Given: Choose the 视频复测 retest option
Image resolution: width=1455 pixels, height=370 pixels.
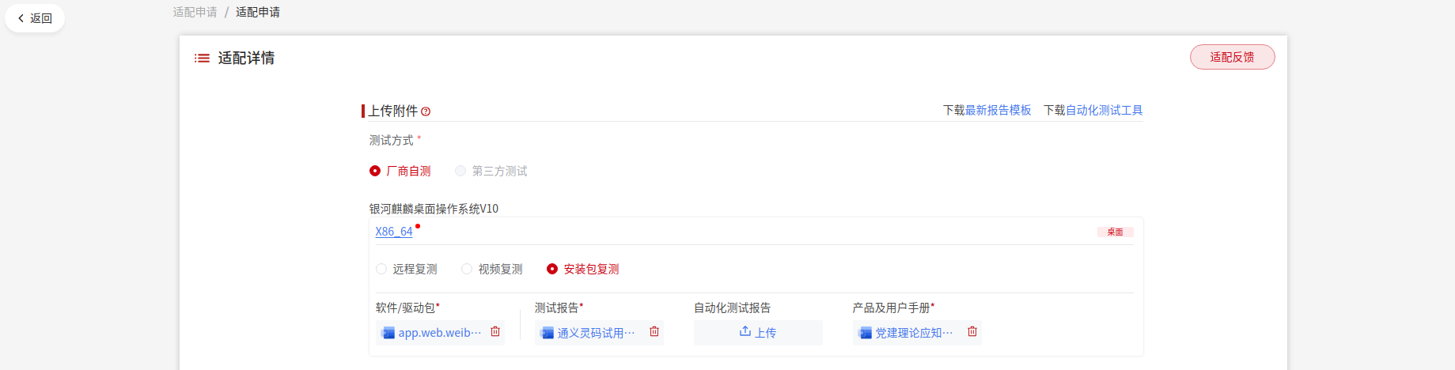Looking at the screenshot, I should pyautogui.click(x=467, y=269).
